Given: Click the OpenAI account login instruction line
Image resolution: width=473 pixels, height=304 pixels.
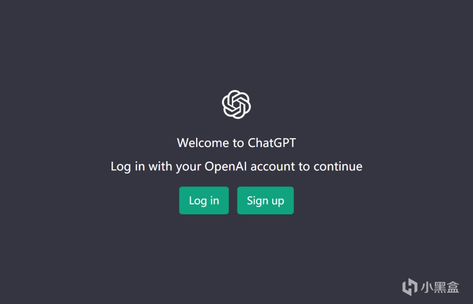Looking at the screenshot, I should (237, 167).
